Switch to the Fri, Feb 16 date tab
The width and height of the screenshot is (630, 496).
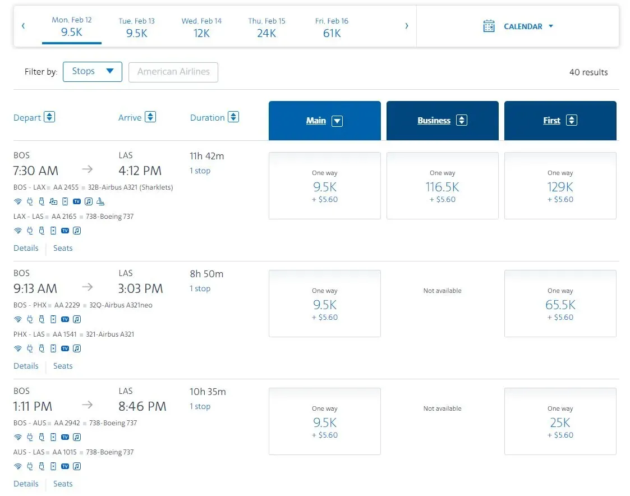tap(332, 27)
